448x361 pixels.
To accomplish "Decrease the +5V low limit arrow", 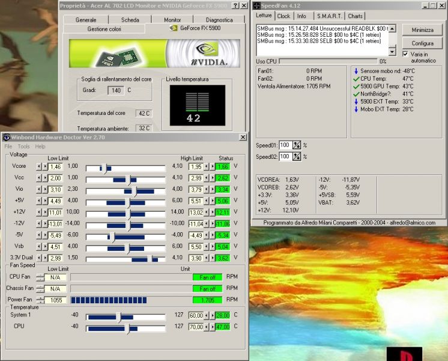I will pyautogui.click(x=39, y=201).
